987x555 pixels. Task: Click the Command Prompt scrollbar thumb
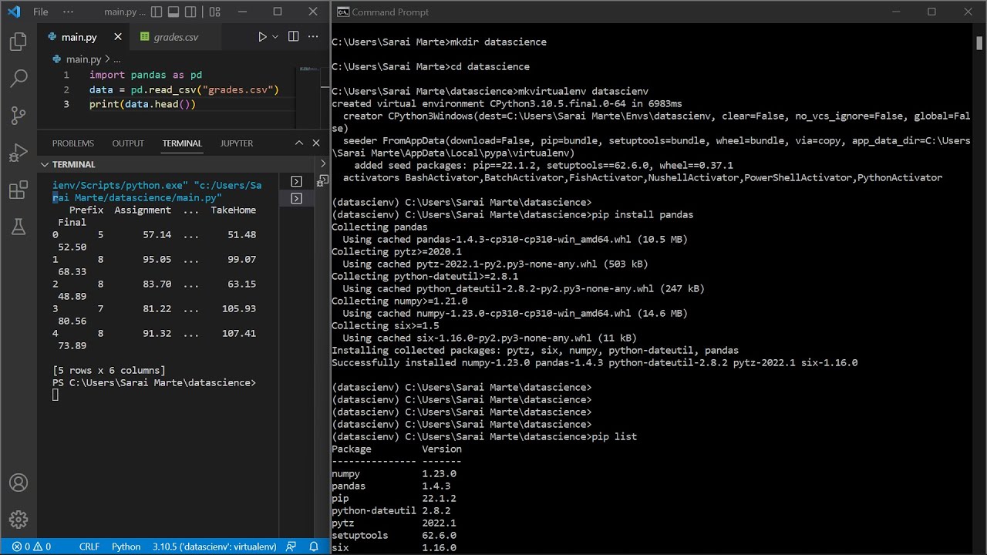click(980, 43)
